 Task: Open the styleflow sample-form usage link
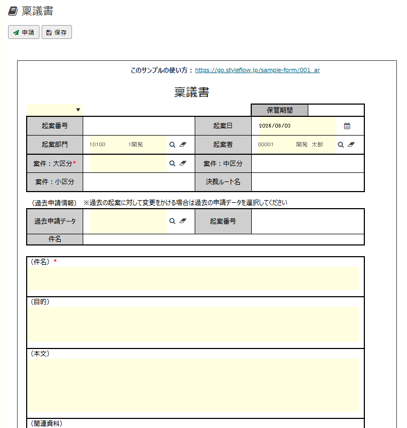pyautogui.click(x=257, y=70)
